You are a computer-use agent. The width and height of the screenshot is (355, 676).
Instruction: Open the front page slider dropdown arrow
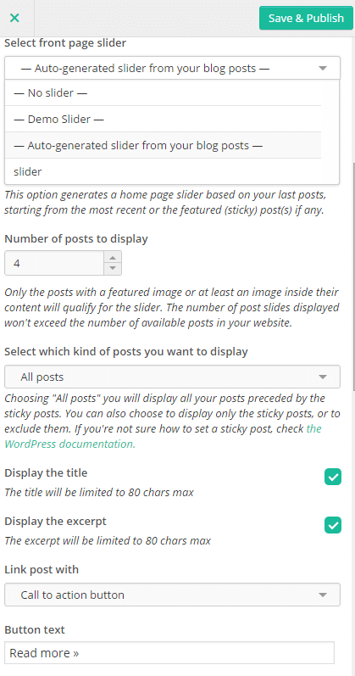323,68
